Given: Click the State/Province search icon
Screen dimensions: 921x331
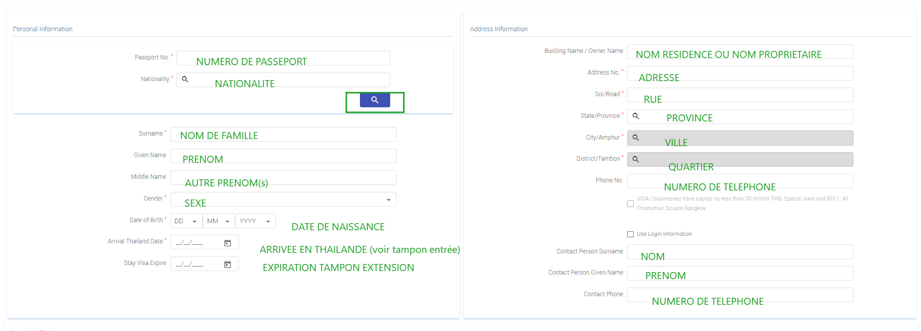Looking at the screenshot, I should (x=636, y=116).
